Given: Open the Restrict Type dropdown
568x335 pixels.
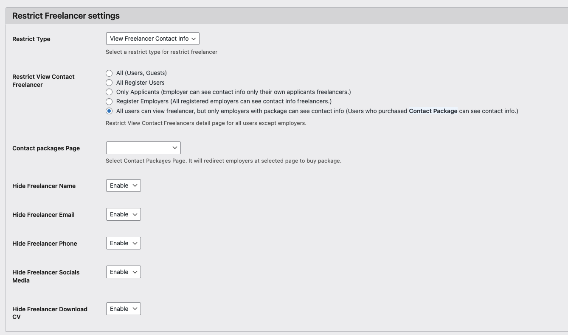Looking at the screenshot, I should tap(152, 39).
